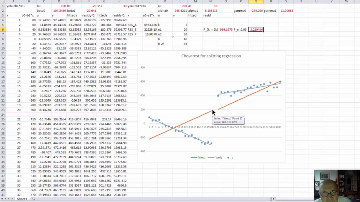Screen dimensions: 360x202
Task: Click the 'fittedz' tooltip in the chart
Action: click(x=228, y=120)
